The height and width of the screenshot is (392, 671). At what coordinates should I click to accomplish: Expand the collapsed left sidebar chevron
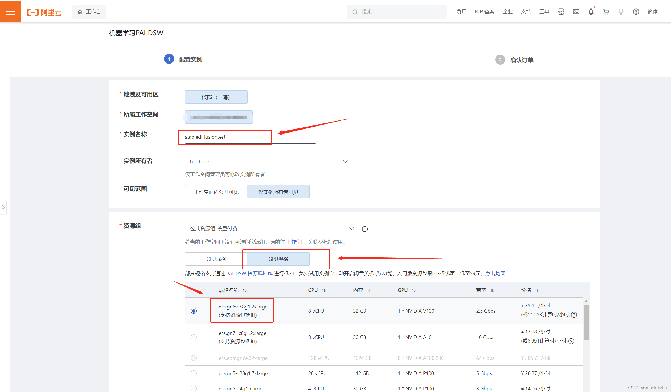[x=3, y=207]
